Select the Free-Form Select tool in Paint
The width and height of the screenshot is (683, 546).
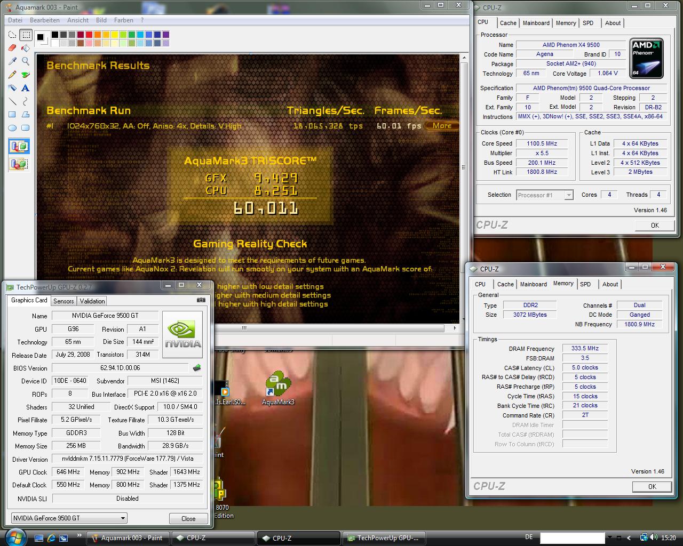pyautogui.click(x=12, y=35)
